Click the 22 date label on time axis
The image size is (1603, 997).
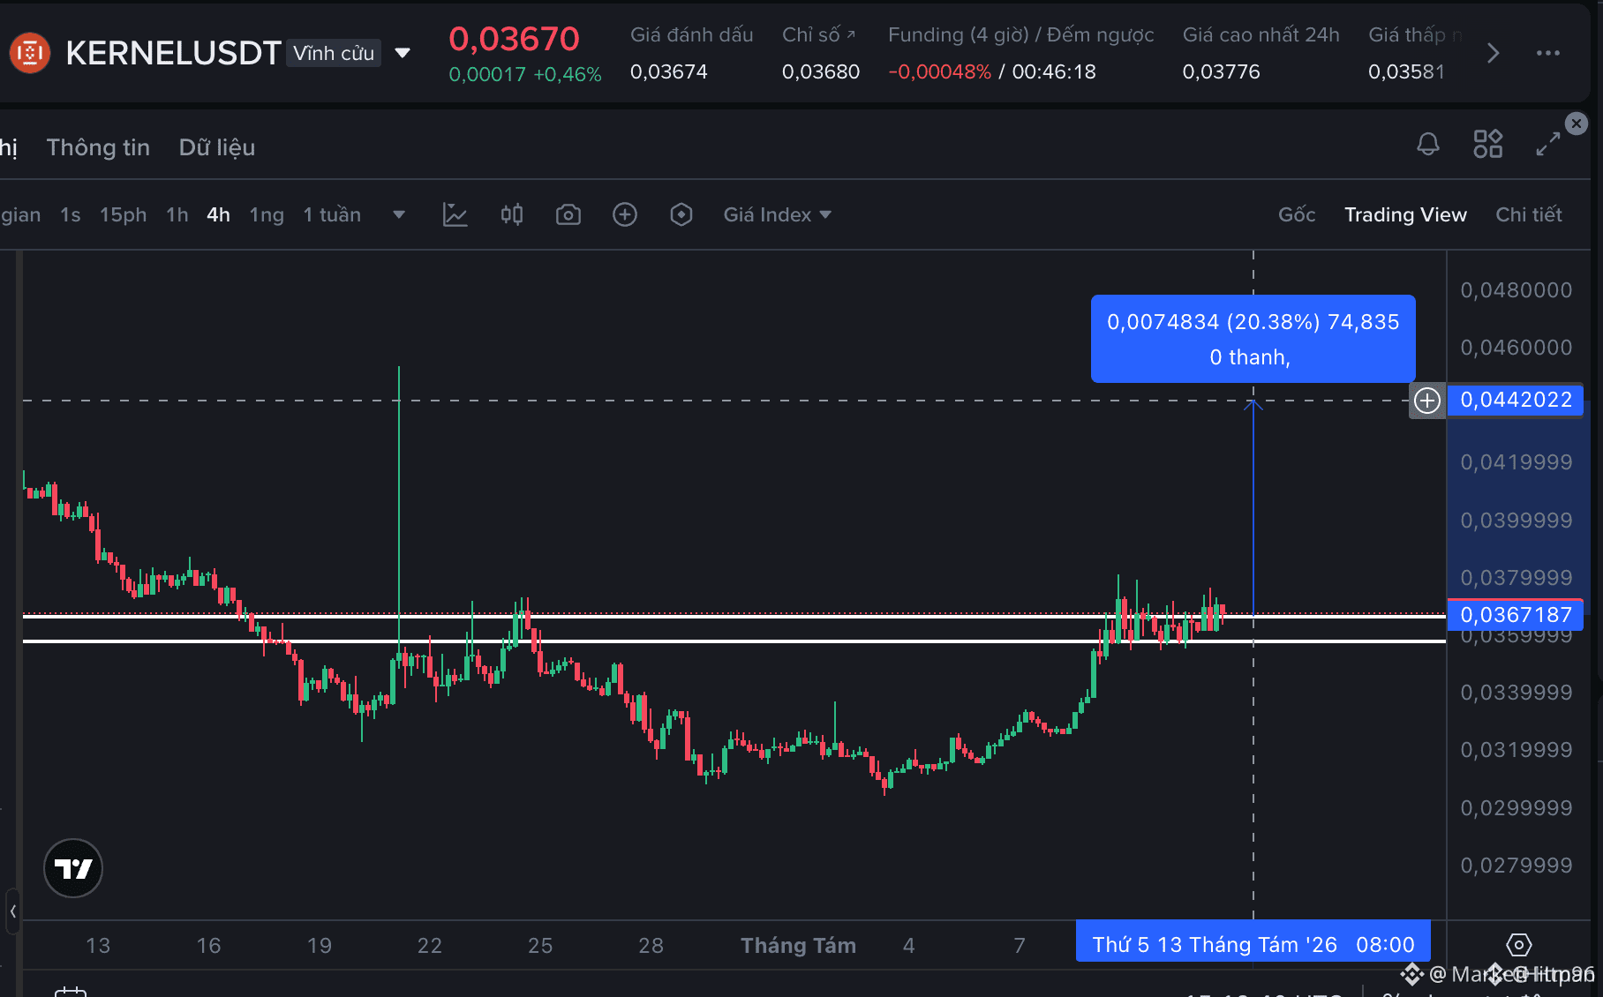point(430,946)
